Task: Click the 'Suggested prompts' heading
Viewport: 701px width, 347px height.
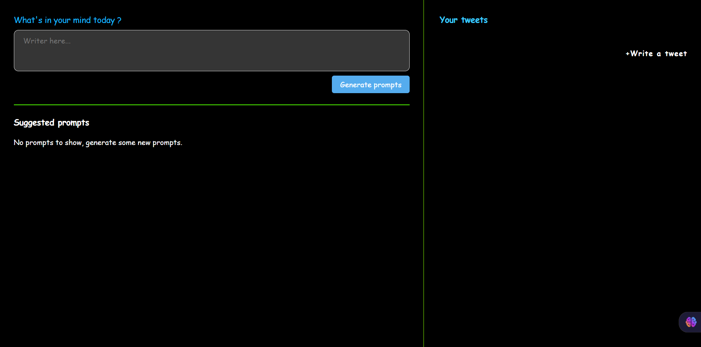Action: point(51,123)
